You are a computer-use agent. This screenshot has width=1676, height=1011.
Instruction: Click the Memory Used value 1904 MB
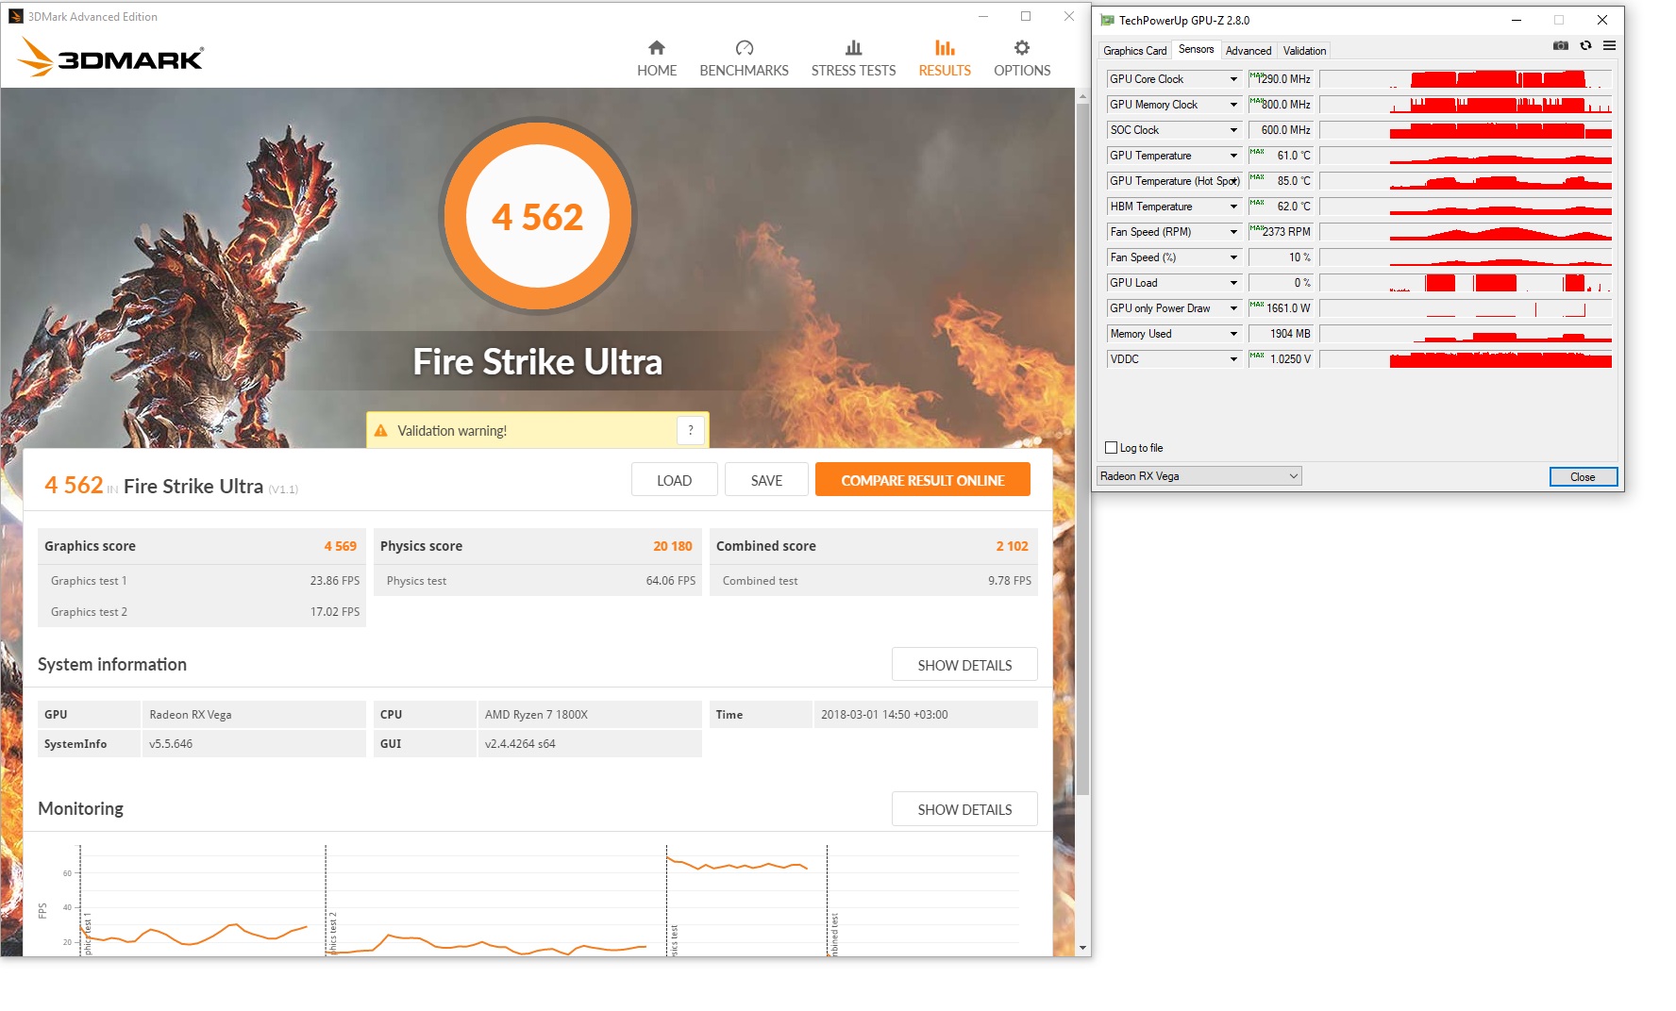pyautogui.click(x=1281, y=334)
